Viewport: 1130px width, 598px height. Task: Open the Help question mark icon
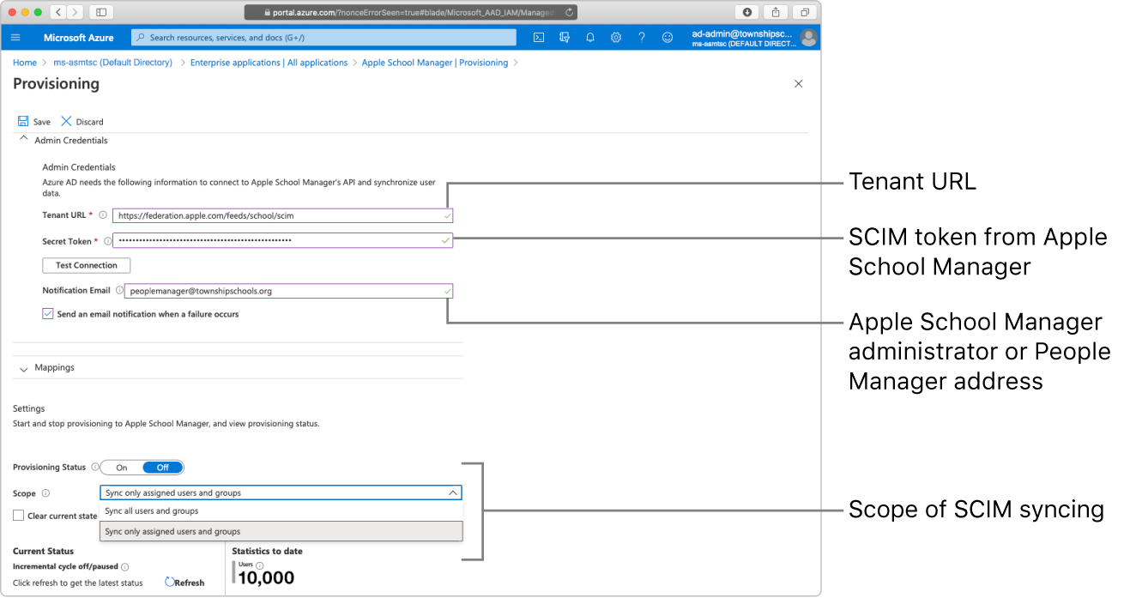click(x=641, y=38)
